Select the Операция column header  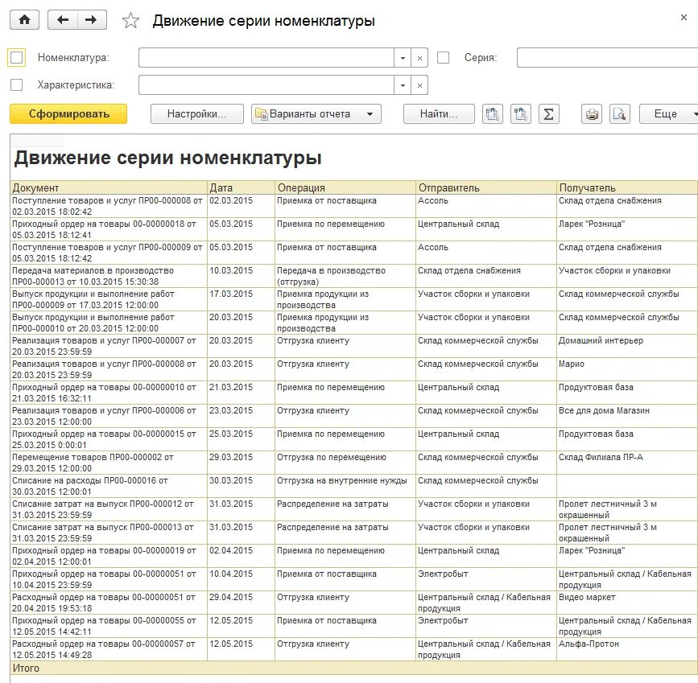345,187
